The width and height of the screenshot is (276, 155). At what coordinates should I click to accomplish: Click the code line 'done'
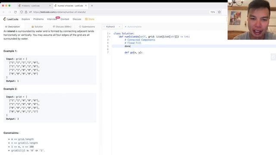[x=128, y=46]
